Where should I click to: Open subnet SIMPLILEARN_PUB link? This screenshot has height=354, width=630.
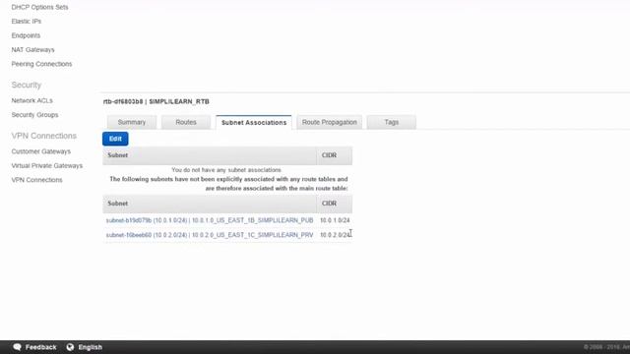click(210, 220)
